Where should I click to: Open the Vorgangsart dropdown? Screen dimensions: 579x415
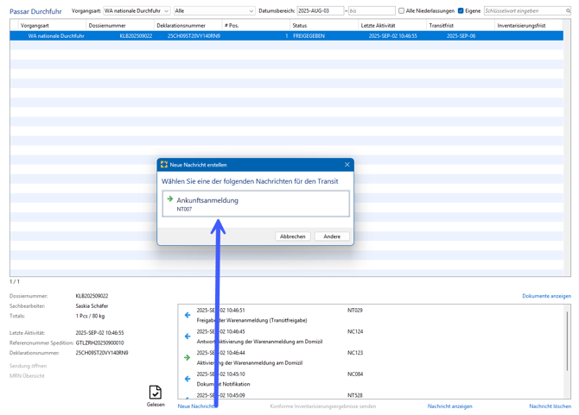point(137,10)
